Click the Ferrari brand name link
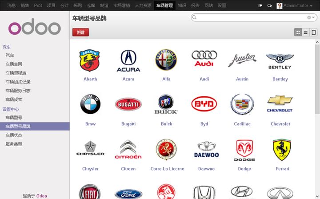320x199 pixels. (282, 169)
